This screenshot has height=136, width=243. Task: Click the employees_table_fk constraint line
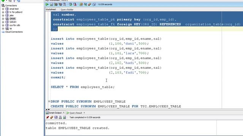tap(147, 24)
